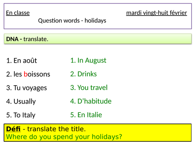Click the red letter 'b' in boissons
The image size is (195, 146).
point(26,74)
